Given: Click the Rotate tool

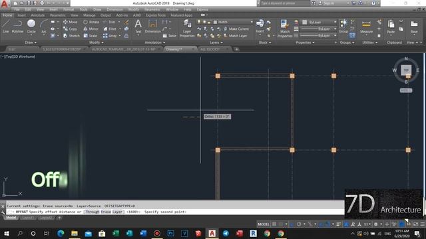Looking at the screenshot, I should pos(91,22).
